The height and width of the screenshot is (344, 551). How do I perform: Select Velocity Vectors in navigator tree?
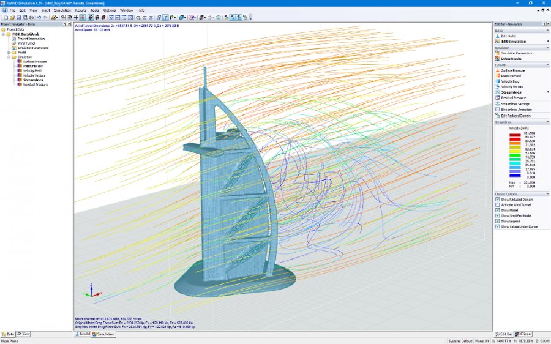(x=34, y=75)
